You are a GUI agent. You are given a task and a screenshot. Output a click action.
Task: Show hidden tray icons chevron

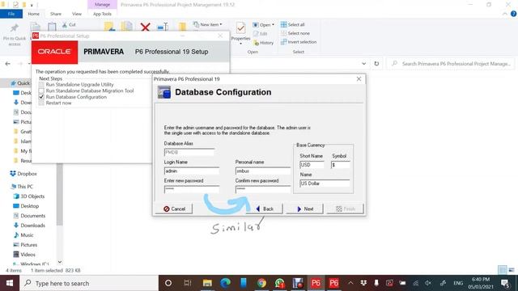tap(350, 283)
